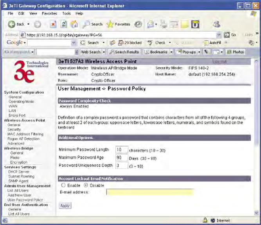Screen dimensions: 261x225
Task: Open the DHCP Server settings link
Action: point(19,171)
